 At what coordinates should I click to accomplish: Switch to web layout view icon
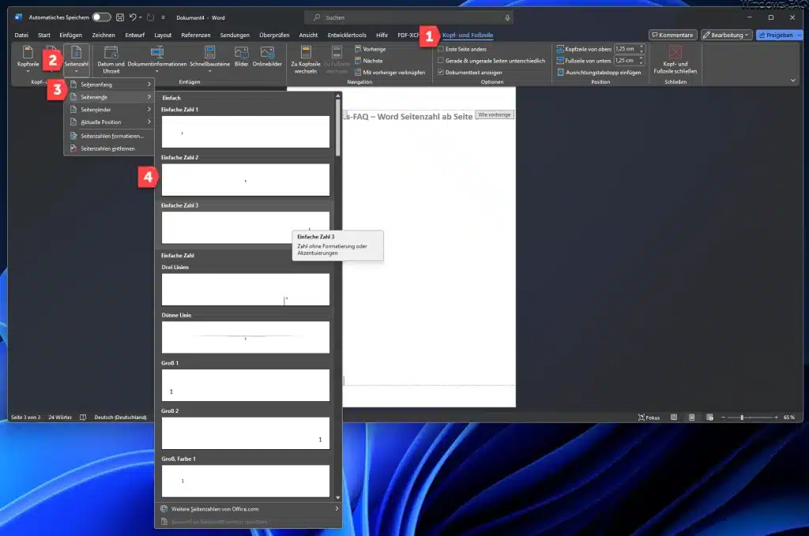[709, 418]
